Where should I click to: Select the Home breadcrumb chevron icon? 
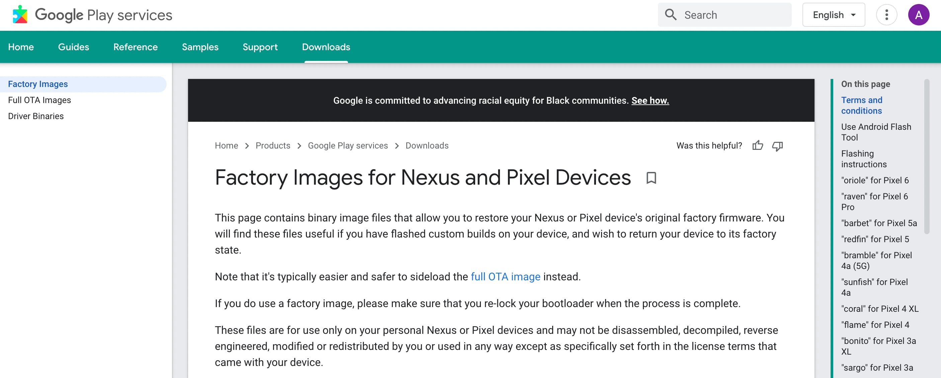(x=247, y=146)
